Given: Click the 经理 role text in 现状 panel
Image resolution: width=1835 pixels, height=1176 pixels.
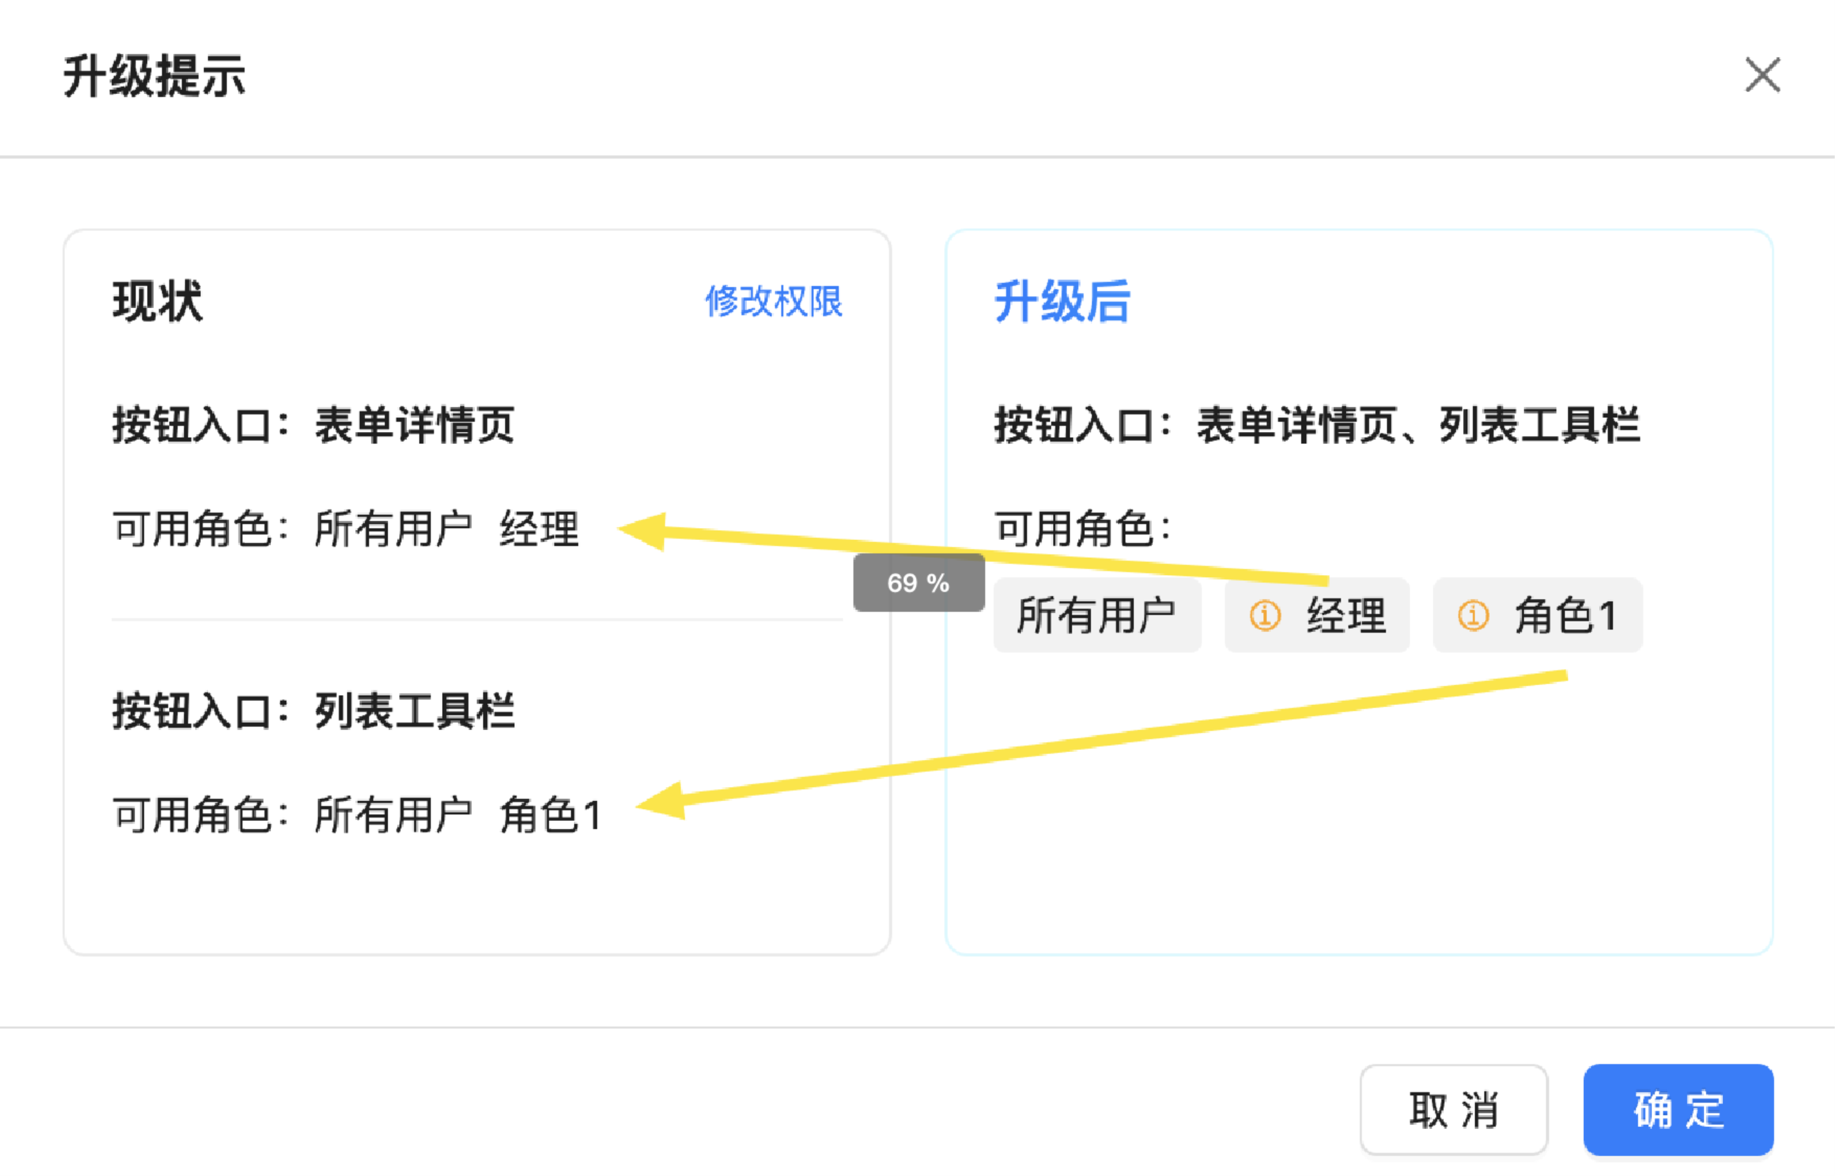Looking at the screenshot, I should click(539, 529).
